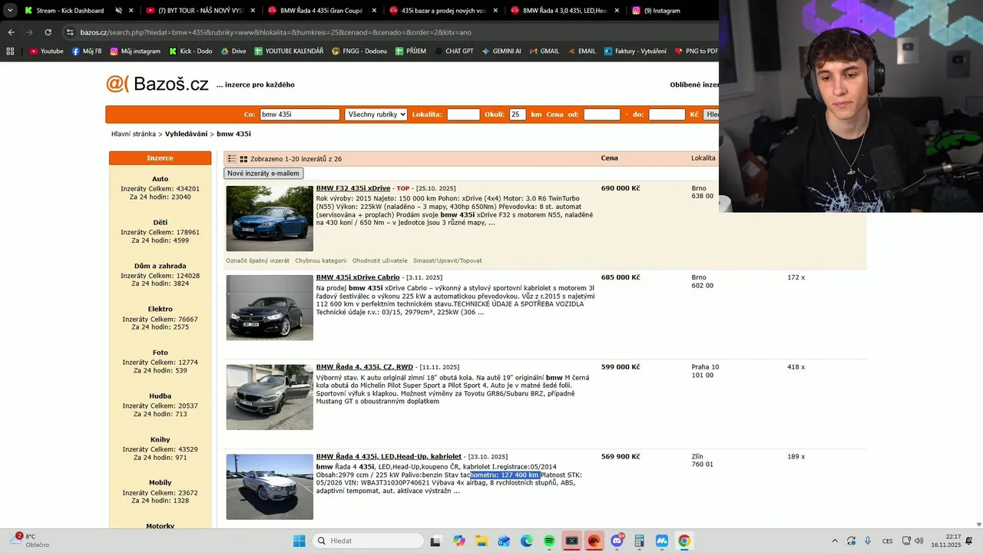The height and width of the screenshot is (553, 983).
Task: Click the silver BMW kabriolet thumbnail
Action: click(x=270, y=486)
